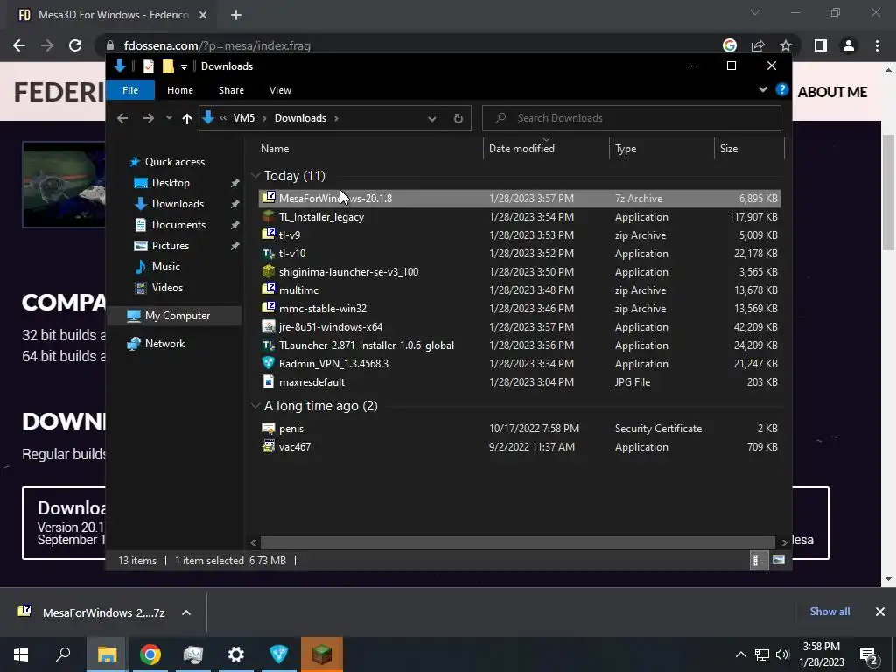Click the New folder quick access icon
The image size is (896, 672).
(x=168, y=66)
